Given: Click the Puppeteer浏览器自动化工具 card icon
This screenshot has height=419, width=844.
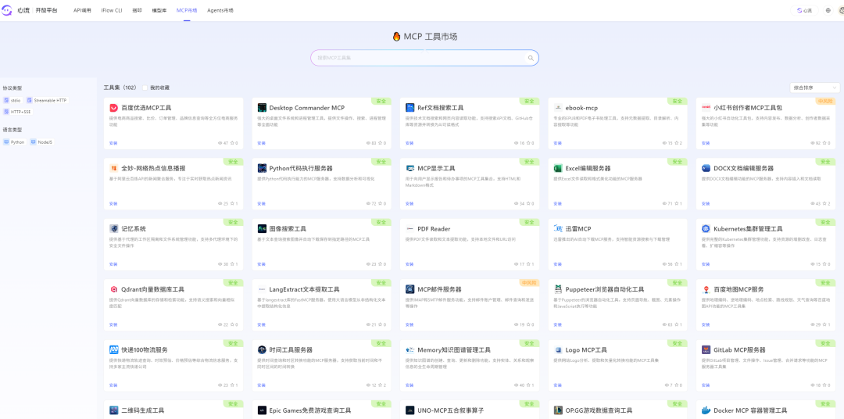Looking at the screenshot, I should point(558,289).
